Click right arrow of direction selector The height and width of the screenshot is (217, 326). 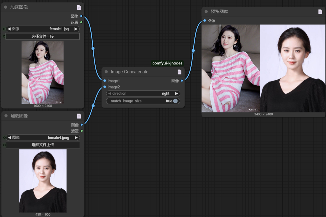click(176, 93)
